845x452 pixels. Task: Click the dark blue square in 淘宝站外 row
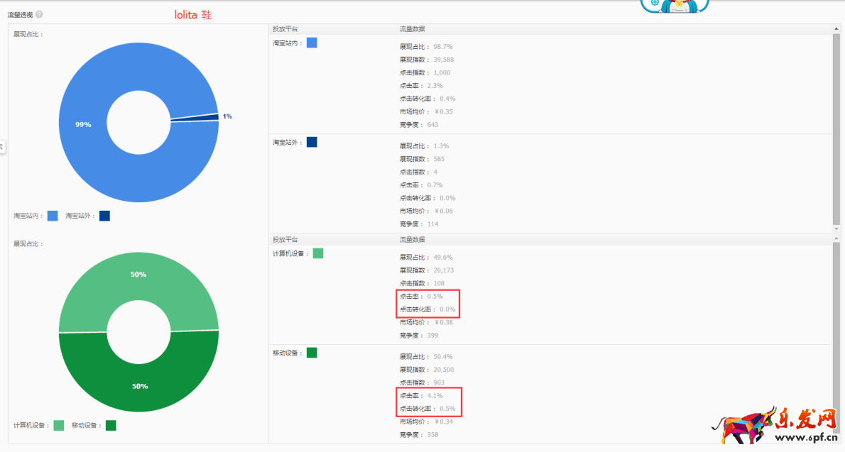(312, 142)
